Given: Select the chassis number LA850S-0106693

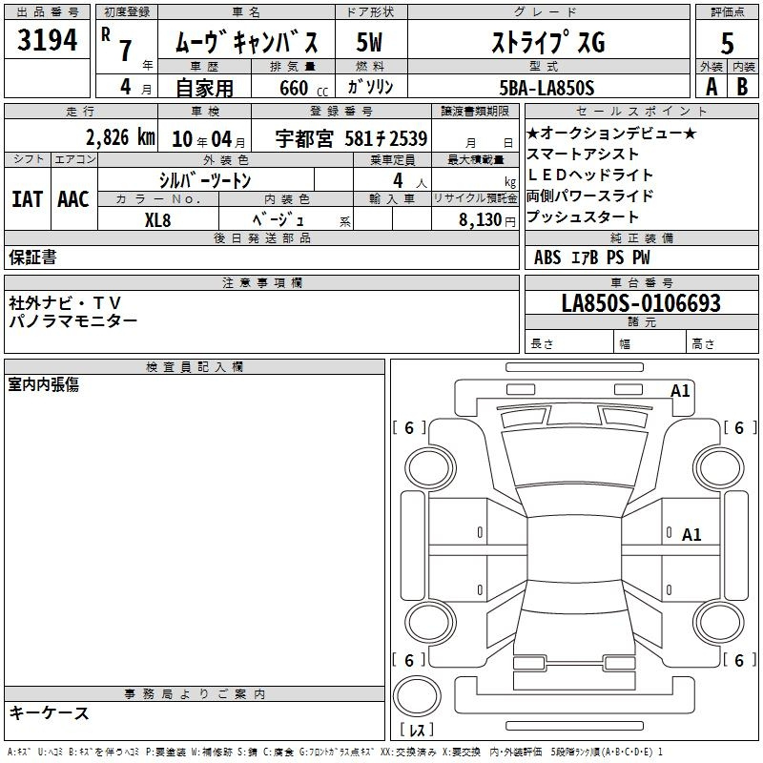Looking at the screenshot, I should point(641,303).
